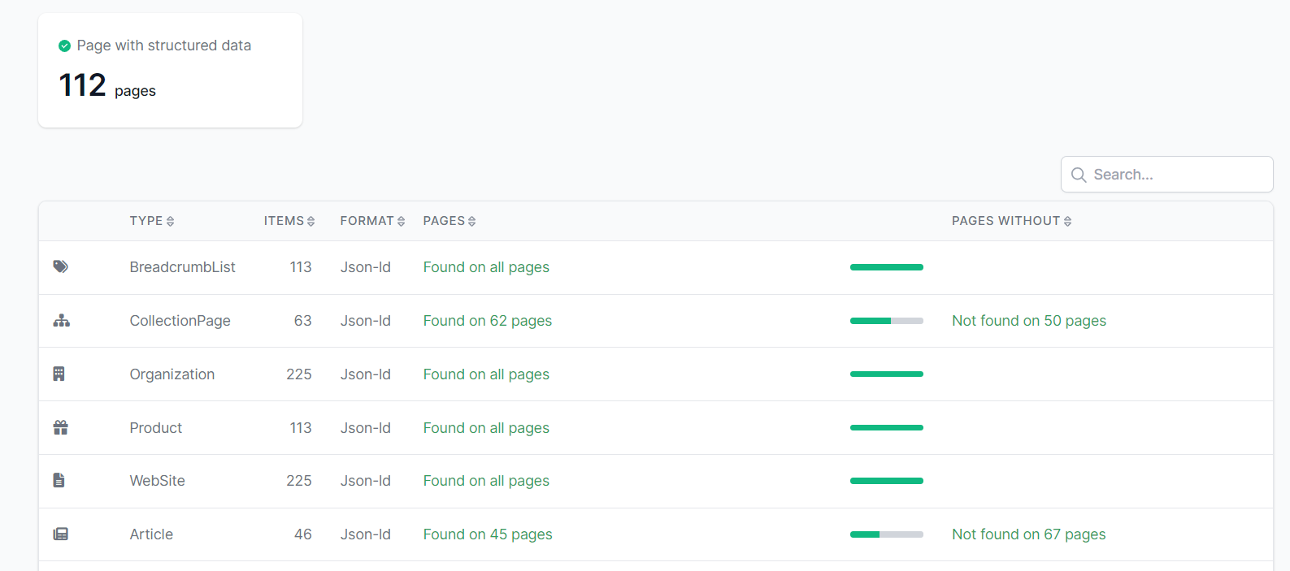The width and height of the screenshot is (1290, 571).
Task: Sort table by Type column
Action: click(152, 221)
